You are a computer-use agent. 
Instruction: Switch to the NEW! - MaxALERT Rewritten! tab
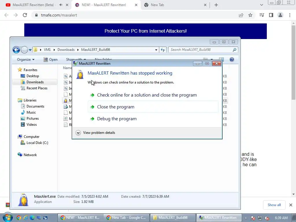pyautogui.click(x=104, y=5)
